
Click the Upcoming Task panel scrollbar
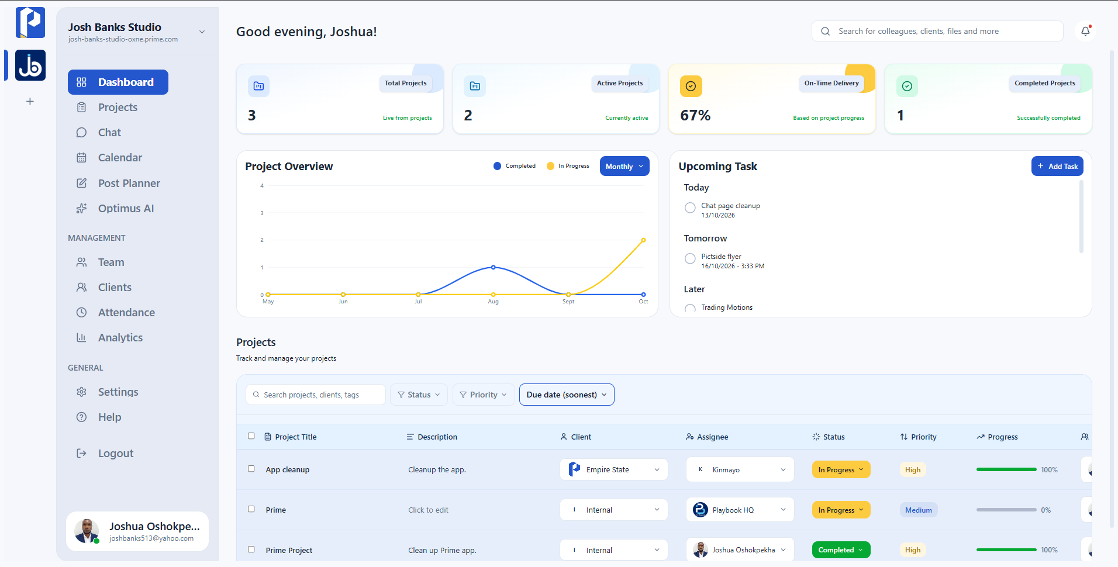(1081, 216)
